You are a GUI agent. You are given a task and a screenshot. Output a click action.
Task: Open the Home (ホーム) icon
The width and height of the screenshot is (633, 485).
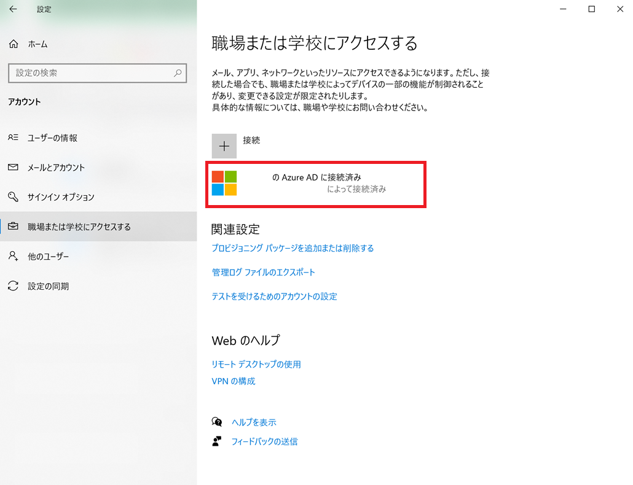pyautogui.click(x=14, y=44)
